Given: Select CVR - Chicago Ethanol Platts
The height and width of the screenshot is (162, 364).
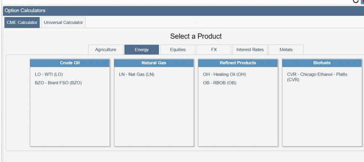Looking at the screenshot, I should point(317,77).
